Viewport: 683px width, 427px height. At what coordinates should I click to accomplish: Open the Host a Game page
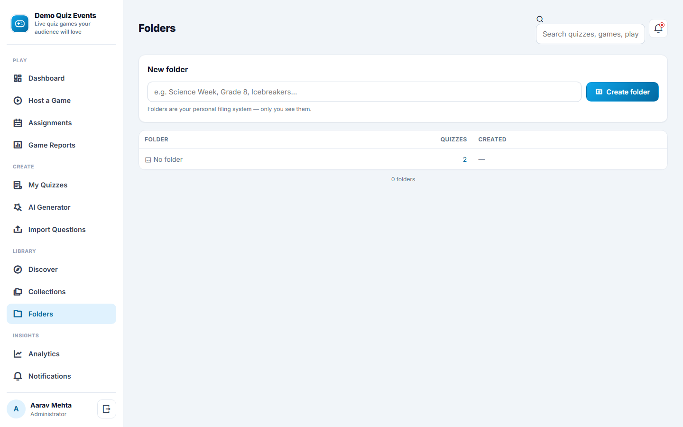(61, 101)
